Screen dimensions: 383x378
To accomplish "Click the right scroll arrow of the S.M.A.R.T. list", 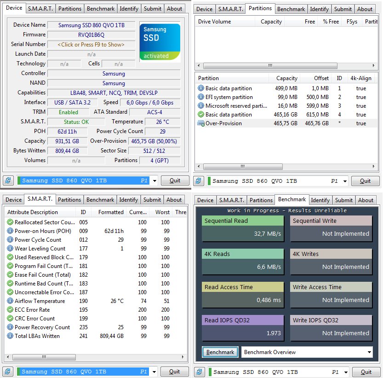I will click(183, 357).
